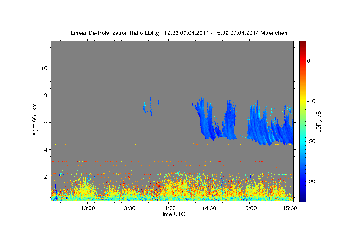Click the height tick label 4
363x242 pixels.
pyautogui.click(x=46, y=149)
